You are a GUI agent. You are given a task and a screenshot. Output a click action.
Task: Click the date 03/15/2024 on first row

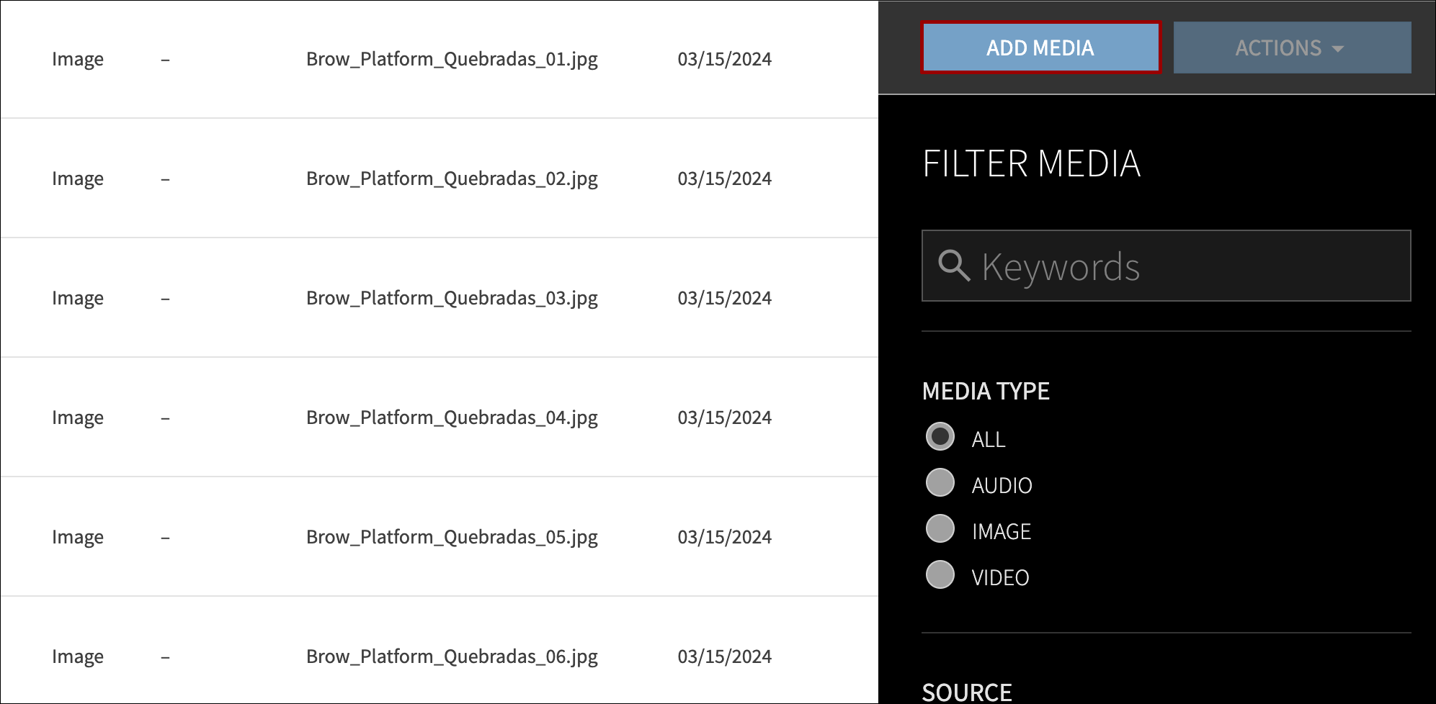(x=724, y=59)
